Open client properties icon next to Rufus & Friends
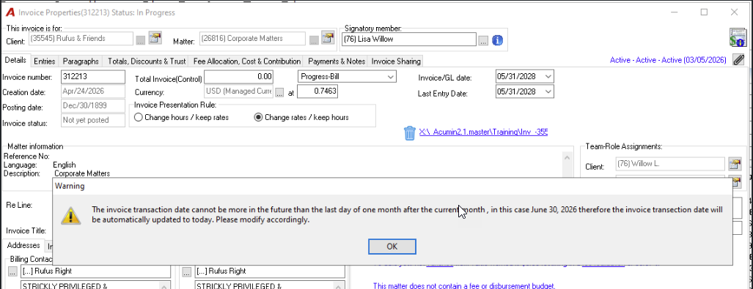The image size is (753, 289). point(155,38)
